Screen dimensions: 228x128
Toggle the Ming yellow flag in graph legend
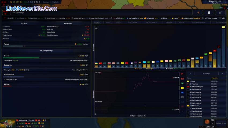(182, 88)
